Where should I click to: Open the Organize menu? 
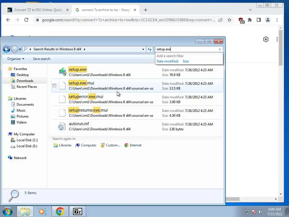click(16, 59)
